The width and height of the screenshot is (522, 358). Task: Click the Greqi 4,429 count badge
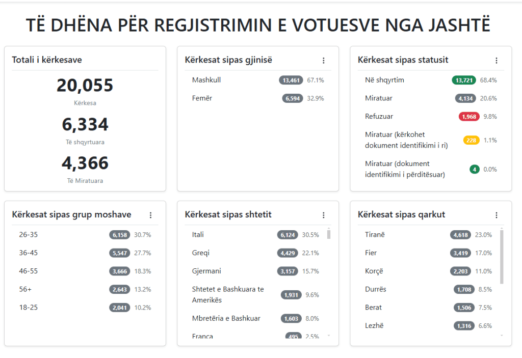click(291, 253)
